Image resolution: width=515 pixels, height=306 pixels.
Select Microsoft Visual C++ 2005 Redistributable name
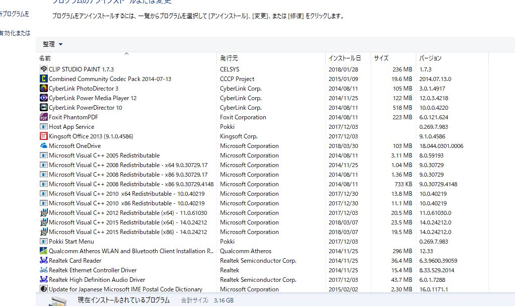(104, 156)
